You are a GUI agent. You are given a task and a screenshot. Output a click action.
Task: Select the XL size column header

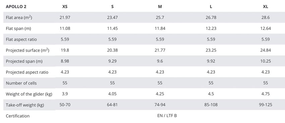point(266,7)
